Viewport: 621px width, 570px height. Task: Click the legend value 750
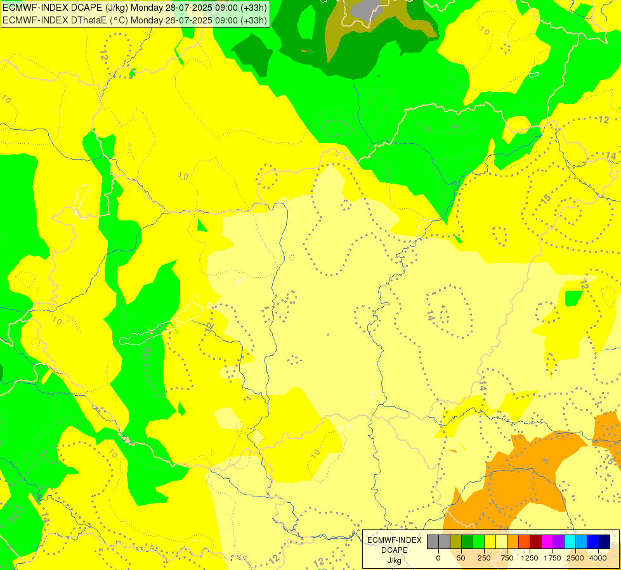pyautogui.click(x=507, y=558)
